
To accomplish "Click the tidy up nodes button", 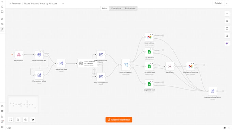I will click(33, 120).
